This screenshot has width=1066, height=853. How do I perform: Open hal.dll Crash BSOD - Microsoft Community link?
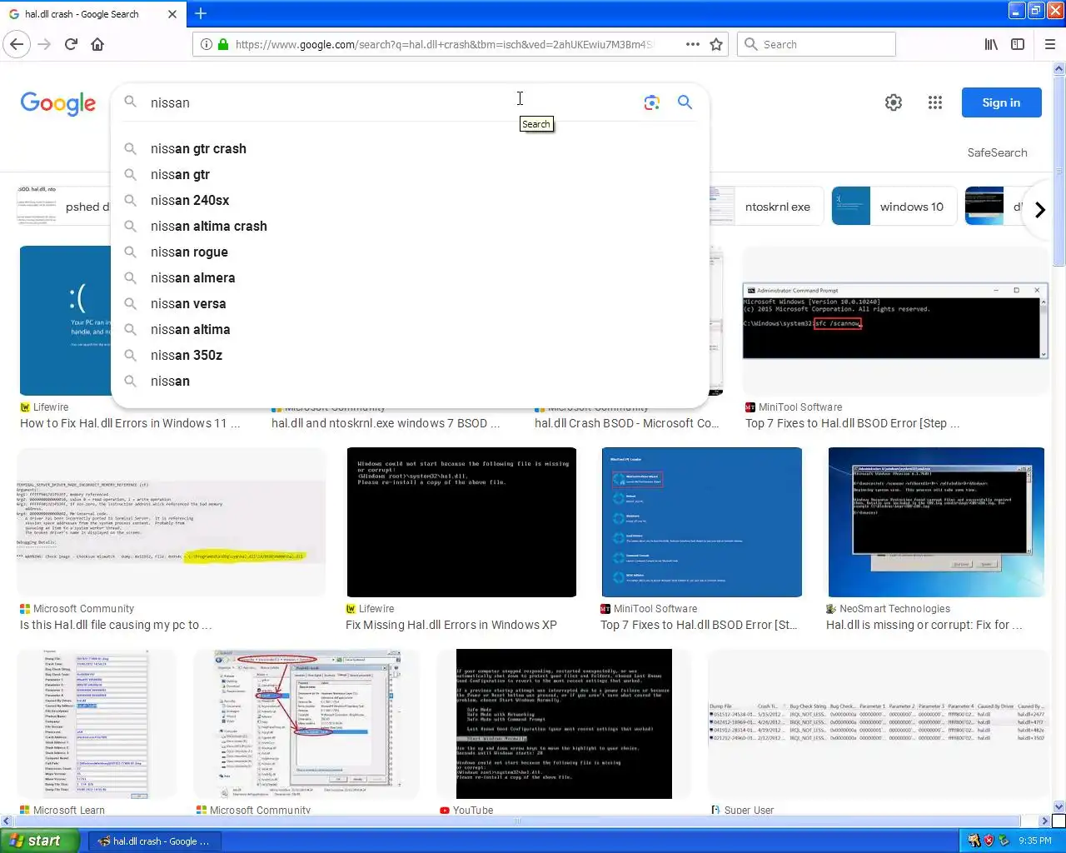pyautogui.click(x=627, y=423)
